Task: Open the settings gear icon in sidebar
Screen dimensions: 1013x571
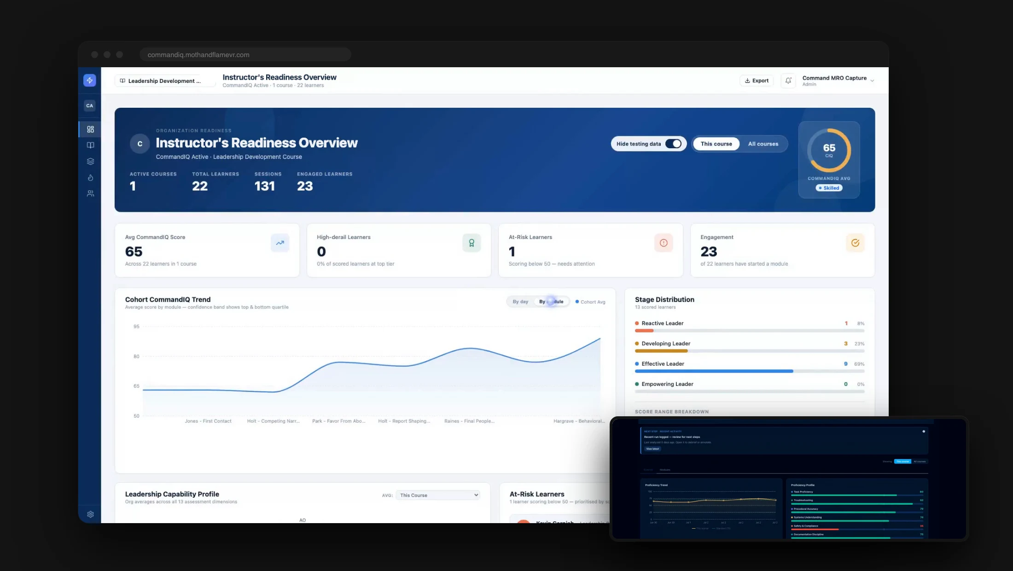Action: point(90,514)
